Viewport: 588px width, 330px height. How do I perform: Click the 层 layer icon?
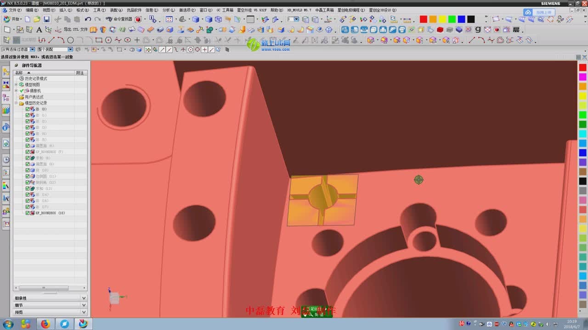517,29
